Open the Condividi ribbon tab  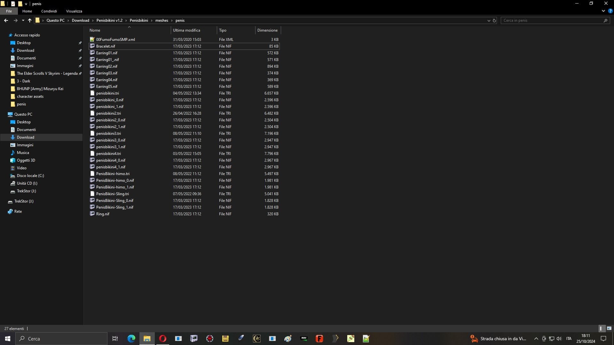click(49, 11)
